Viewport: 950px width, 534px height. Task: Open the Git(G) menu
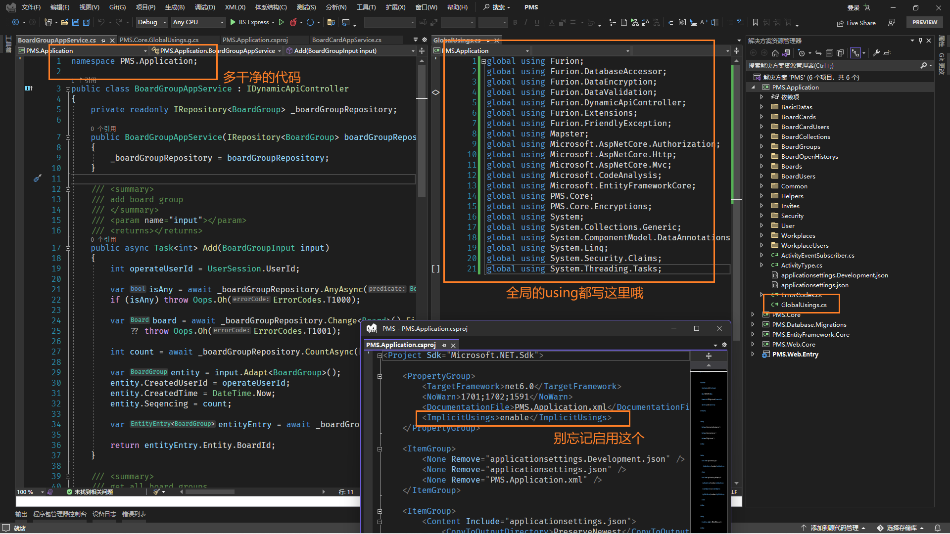tap(117, 7)
